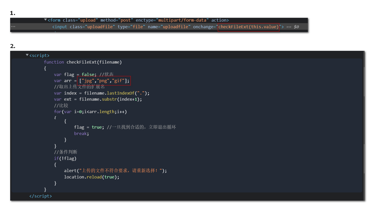Click the method attribute value post
Viewport: 375px width, 211px height.
[126, 20]
